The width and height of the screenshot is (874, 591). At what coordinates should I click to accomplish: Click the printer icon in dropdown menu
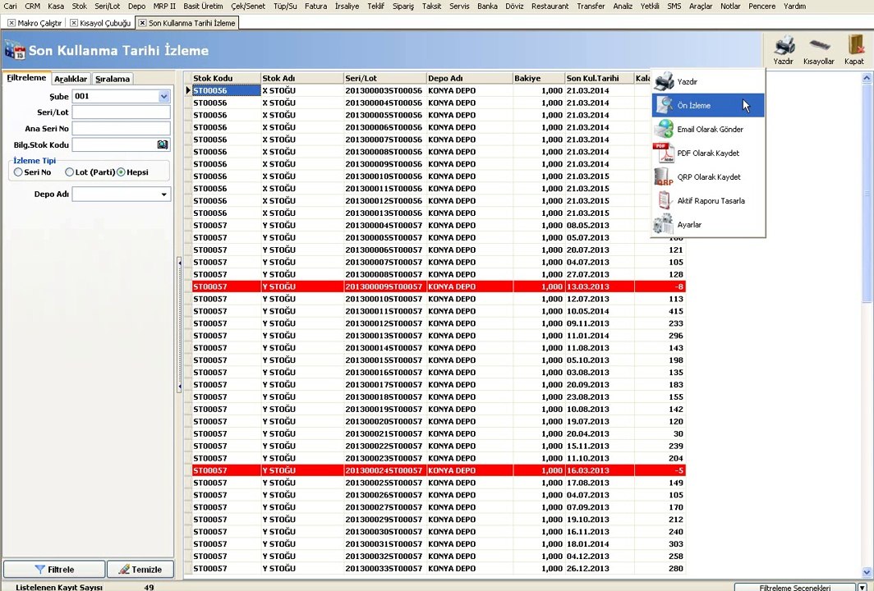(664, 81)
